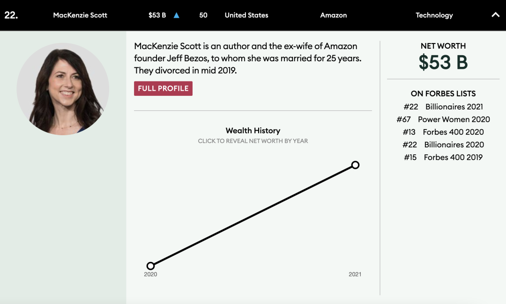Viewport: 506px width, 304px height.
Task: Open #15 Forbes 400 2019 list
Action: pos(443,157)
